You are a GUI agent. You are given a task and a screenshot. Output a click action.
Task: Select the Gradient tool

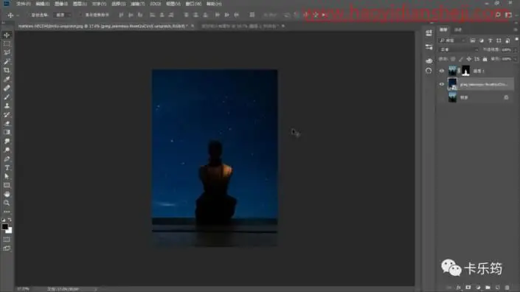[7, 132]
